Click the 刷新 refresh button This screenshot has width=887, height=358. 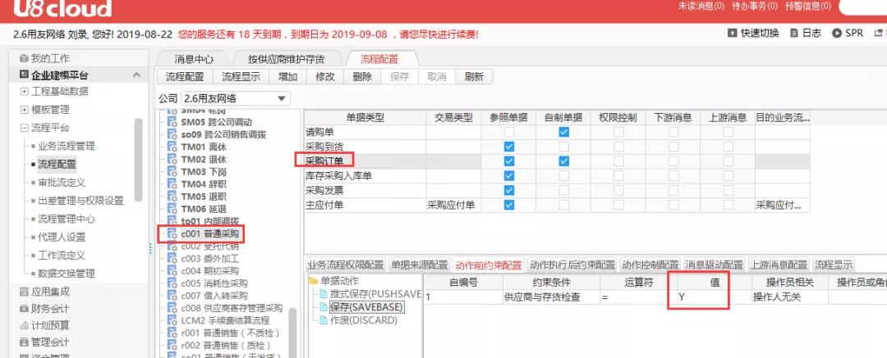pos(474,77)
